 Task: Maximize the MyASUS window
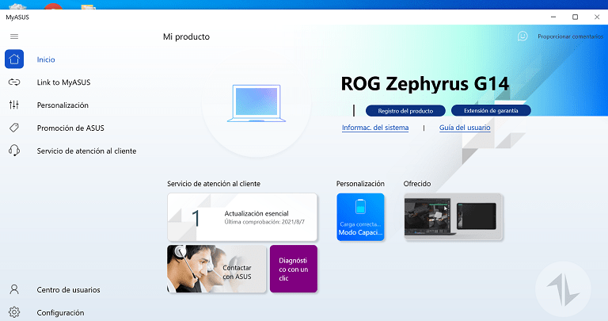575,17
